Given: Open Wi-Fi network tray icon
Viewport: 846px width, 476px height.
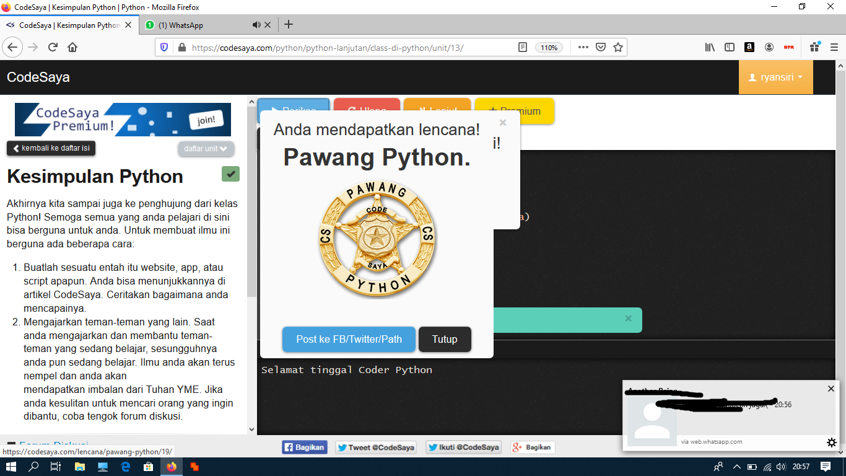Looking at the screenshot, I should [x=767, y=467].
